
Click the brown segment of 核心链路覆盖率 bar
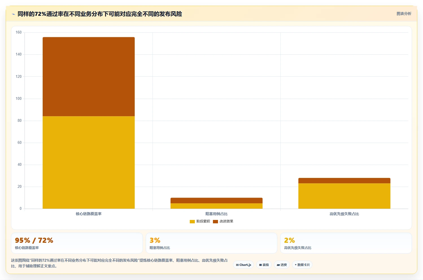click(89, 77)
